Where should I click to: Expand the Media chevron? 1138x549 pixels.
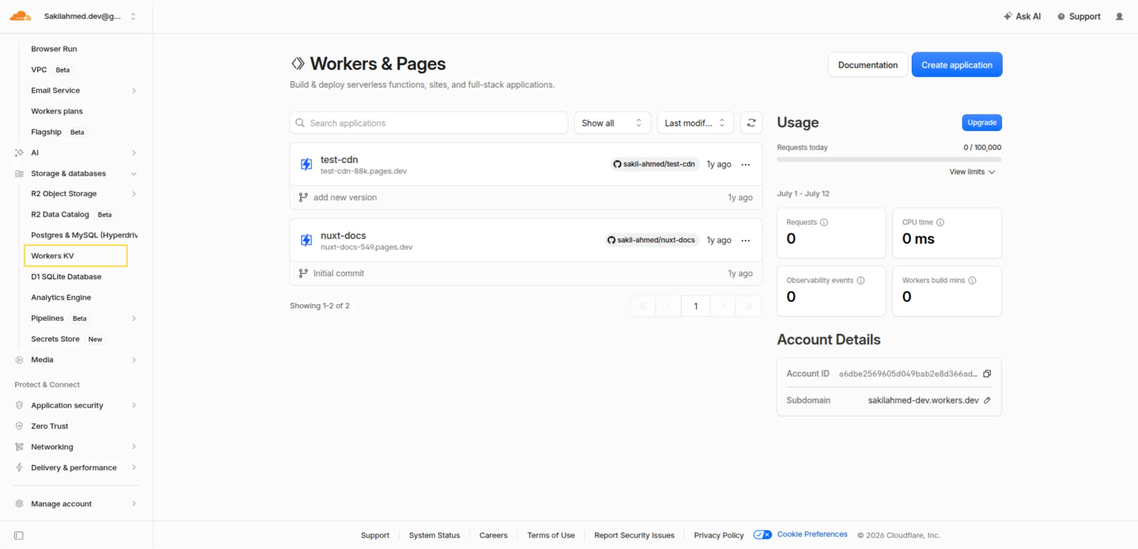134,360
